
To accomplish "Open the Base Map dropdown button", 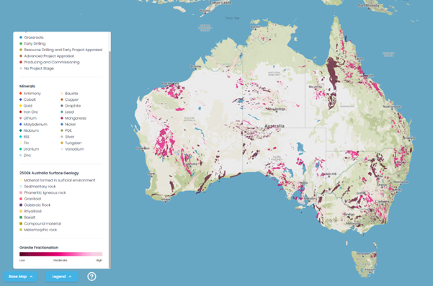I will point(21,277).
